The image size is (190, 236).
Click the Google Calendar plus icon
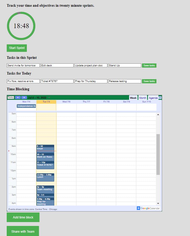point(138,208)
